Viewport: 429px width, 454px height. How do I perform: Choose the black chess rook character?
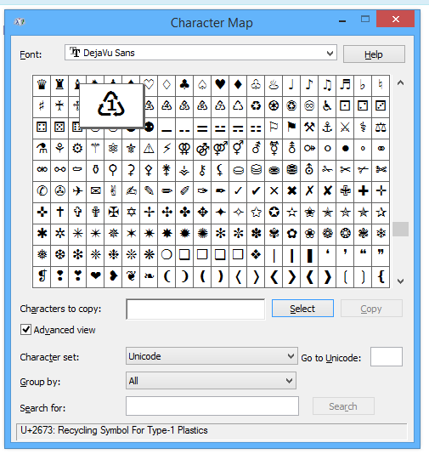(x=59, y=85)
